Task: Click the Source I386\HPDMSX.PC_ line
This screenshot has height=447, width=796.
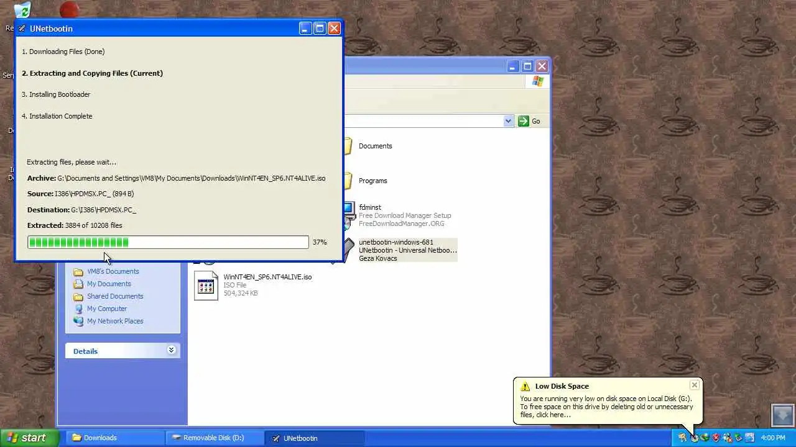Action: point(80,194)
